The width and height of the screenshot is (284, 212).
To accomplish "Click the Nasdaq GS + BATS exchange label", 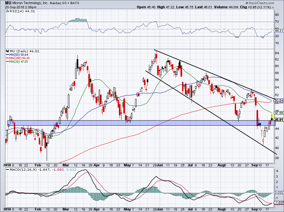I will [64, 3].
